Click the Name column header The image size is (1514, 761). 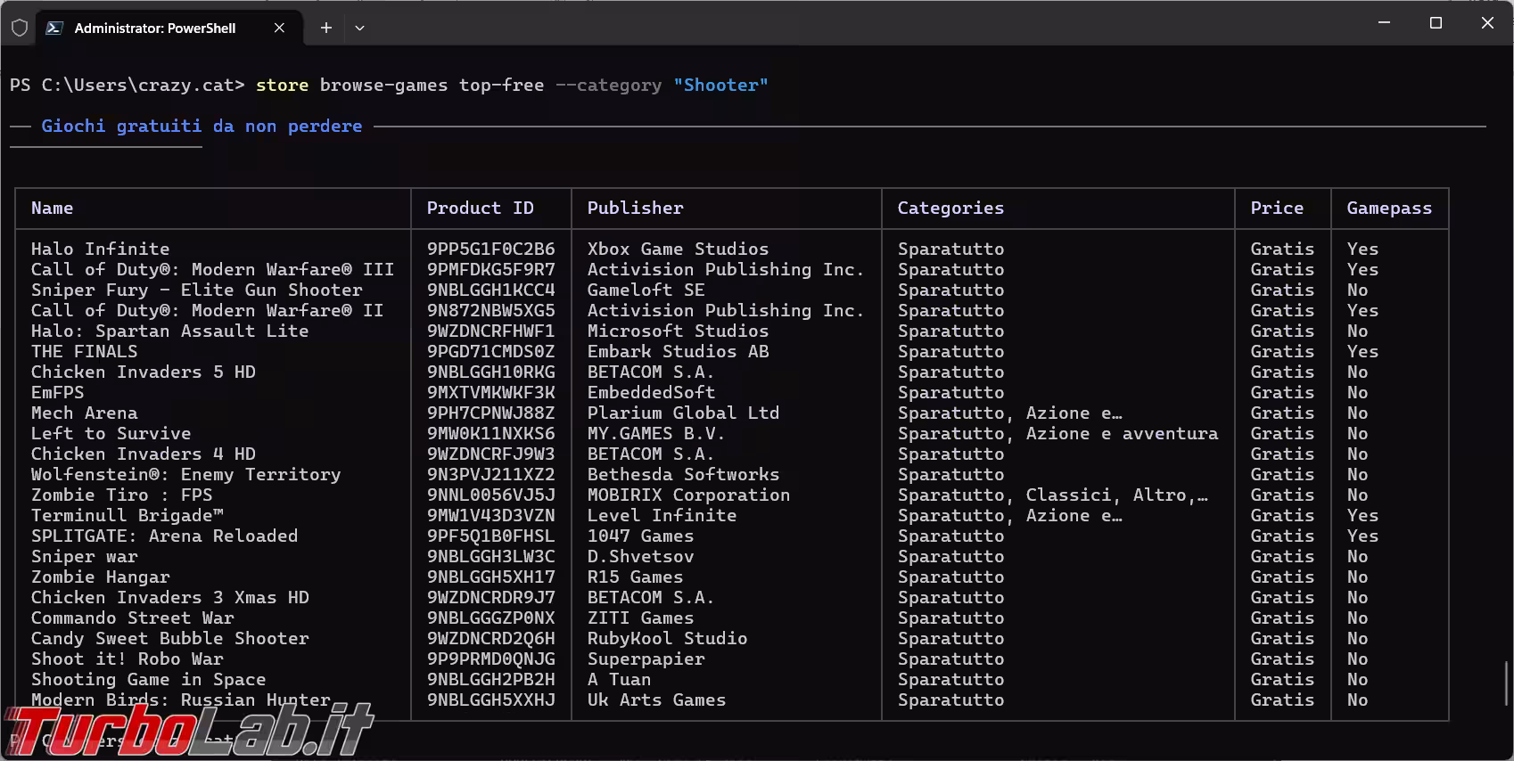pos(53,208)
